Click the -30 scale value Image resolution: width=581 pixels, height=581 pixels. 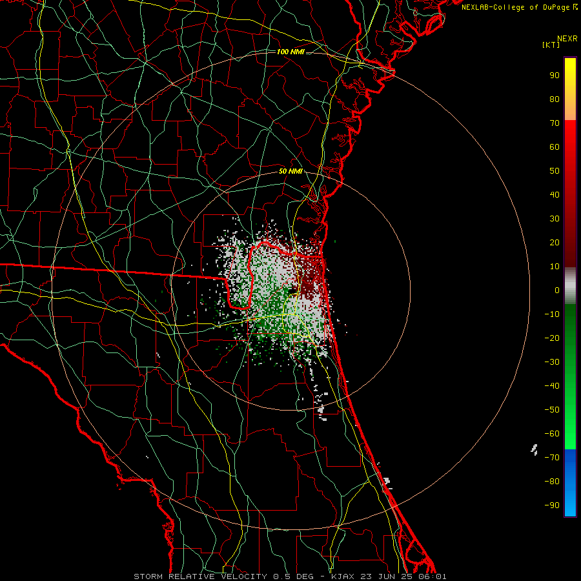click(x=552, y=362)
